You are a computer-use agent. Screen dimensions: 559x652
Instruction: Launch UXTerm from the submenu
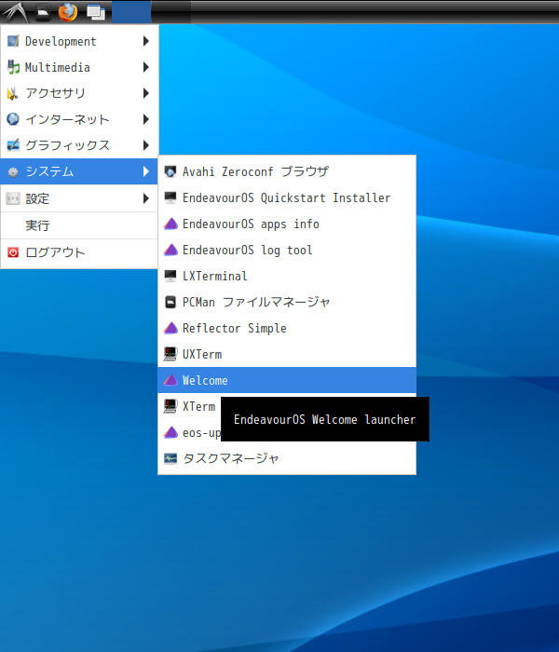tap(287, 354)
